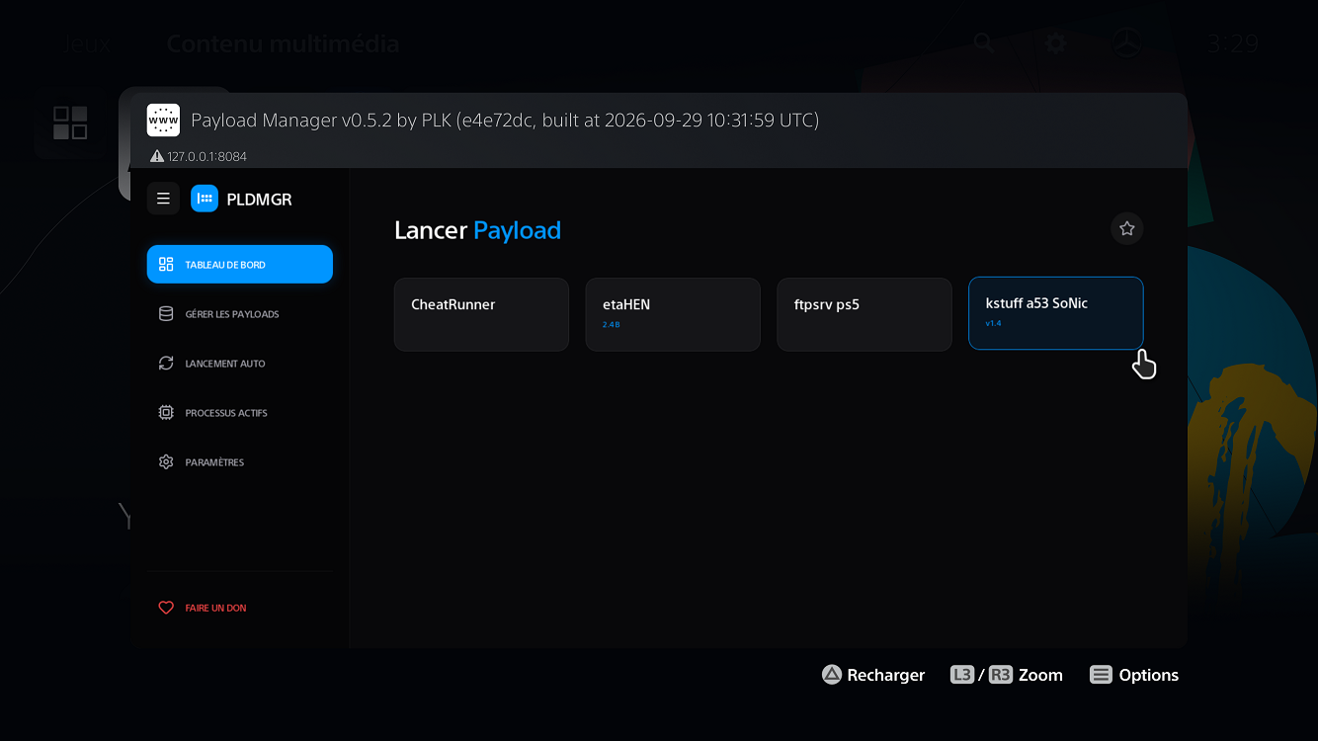Click the www browser page icon

point(163,120)
